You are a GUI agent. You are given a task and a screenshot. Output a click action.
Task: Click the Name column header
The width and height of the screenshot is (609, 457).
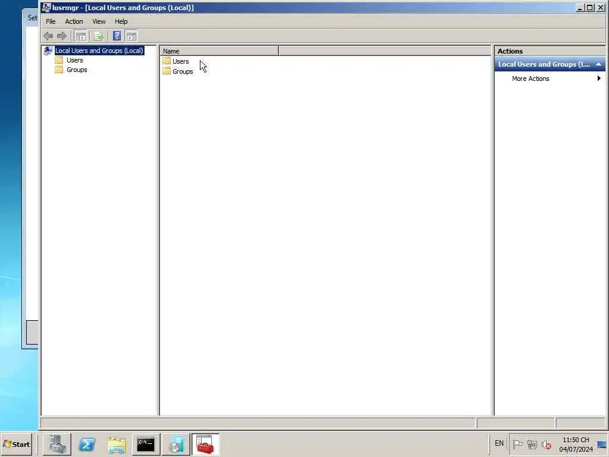point(219,51)
